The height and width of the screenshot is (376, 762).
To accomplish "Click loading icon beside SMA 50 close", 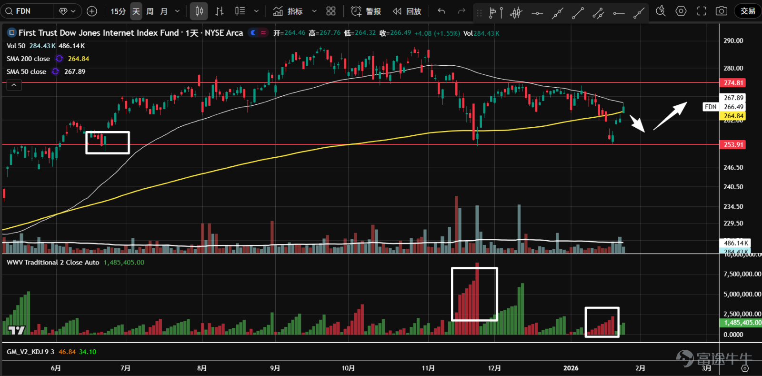I will (x=55, y=71).
